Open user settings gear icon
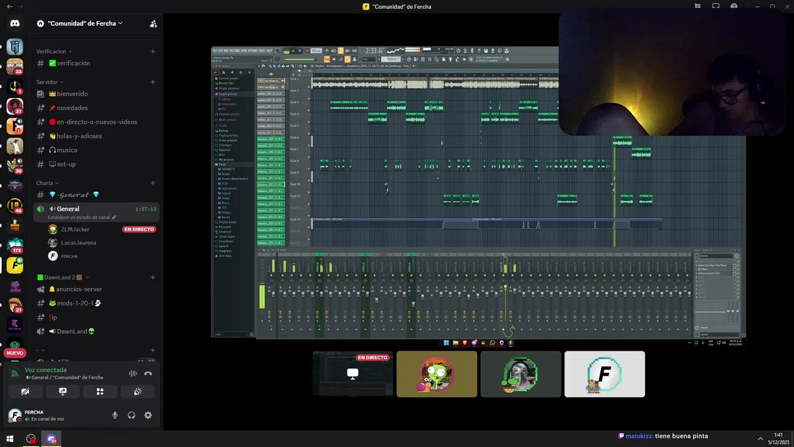This screenshot has width=794, height=447. 148,415
